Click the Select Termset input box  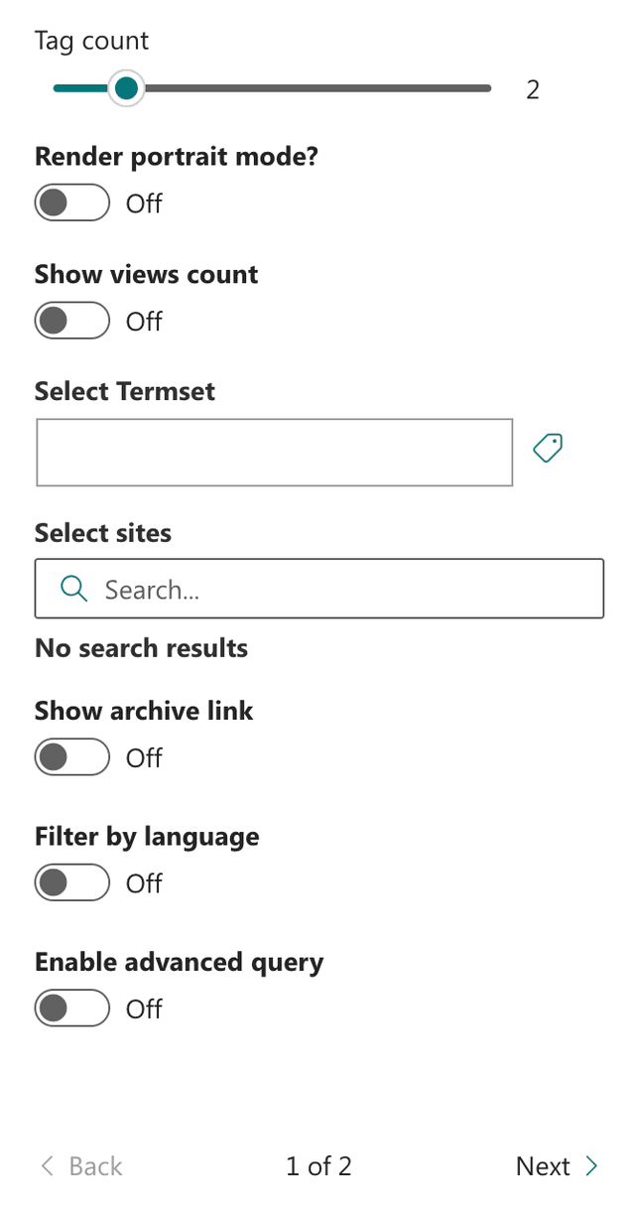click(x=275, y=452)
